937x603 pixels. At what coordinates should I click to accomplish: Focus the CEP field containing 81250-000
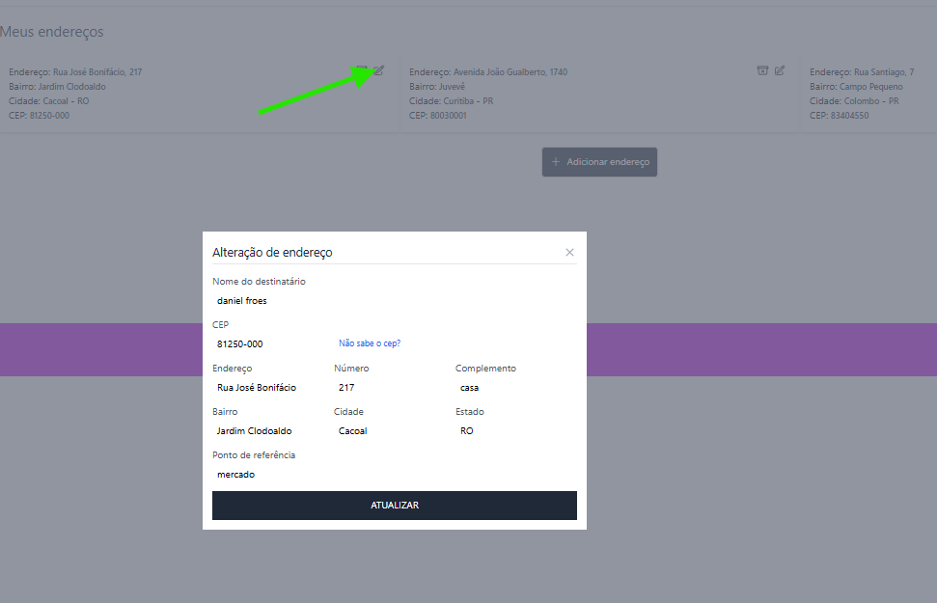pos(272,344)
